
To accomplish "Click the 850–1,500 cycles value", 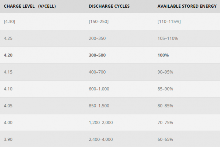I will (x=99, y=106).
